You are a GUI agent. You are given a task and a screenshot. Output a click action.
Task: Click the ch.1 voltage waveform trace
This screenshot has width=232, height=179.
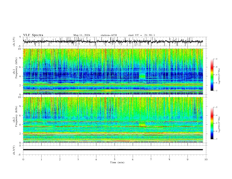click(113, 42)
